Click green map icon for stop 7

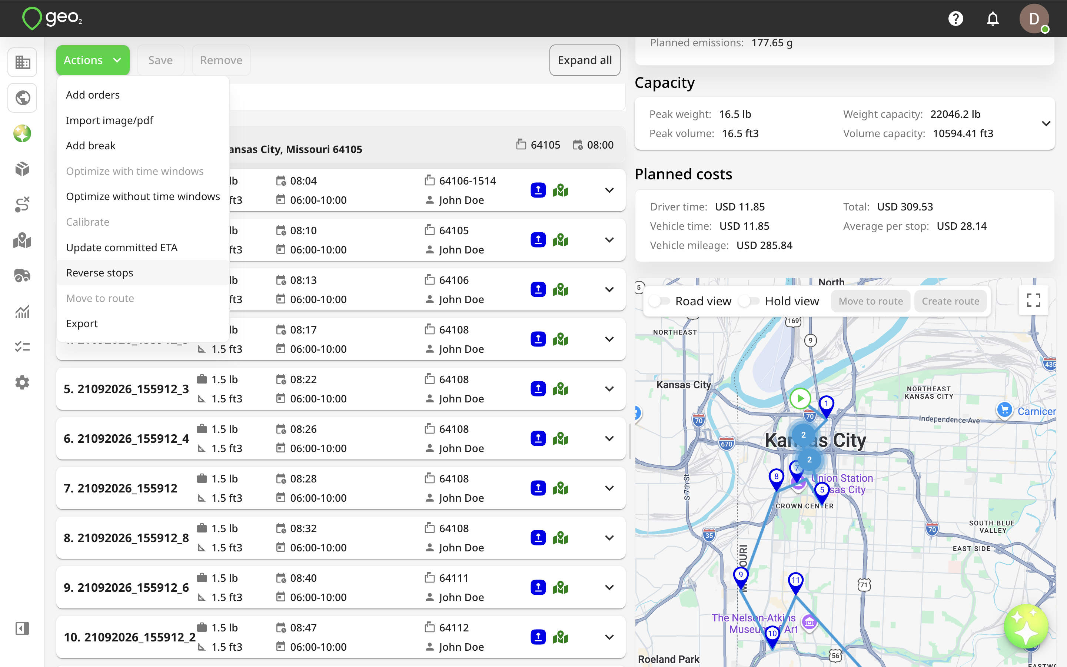click(x=561, y=488)
